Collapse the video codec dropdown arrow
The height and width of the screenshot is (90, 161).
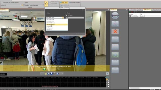[x=63, y=17]
